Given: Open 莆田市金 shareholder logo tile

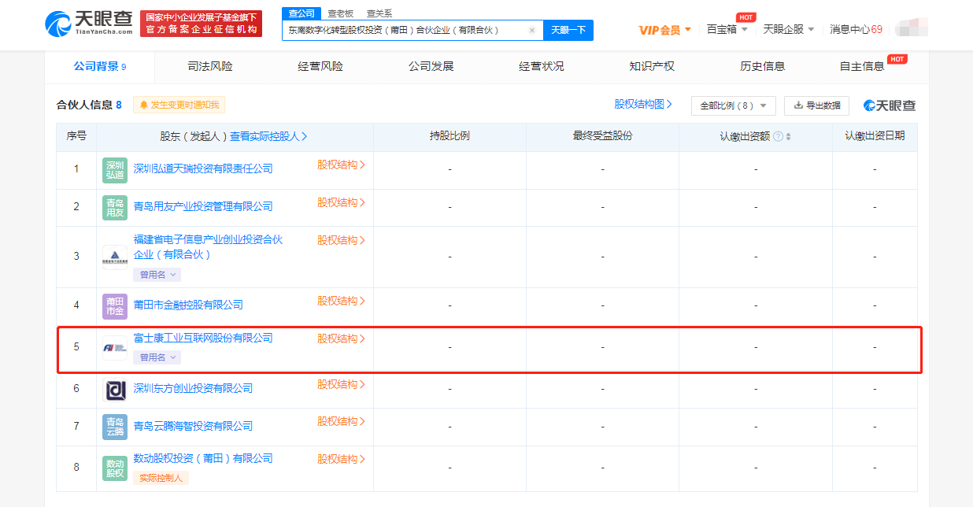Looking at the screenshot, I should point(115,306).
